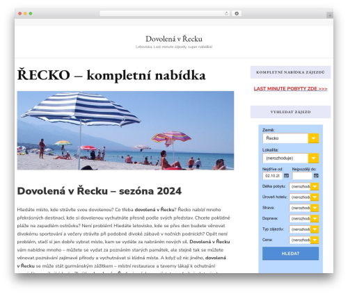Click the KOMPLETNÍ NABÍDKA ZÁJEZDŮ widget title

[x=290, y=72]
